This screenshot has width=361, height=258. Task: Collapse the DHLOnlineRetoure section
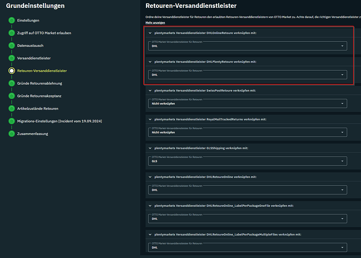click(150, 33)
